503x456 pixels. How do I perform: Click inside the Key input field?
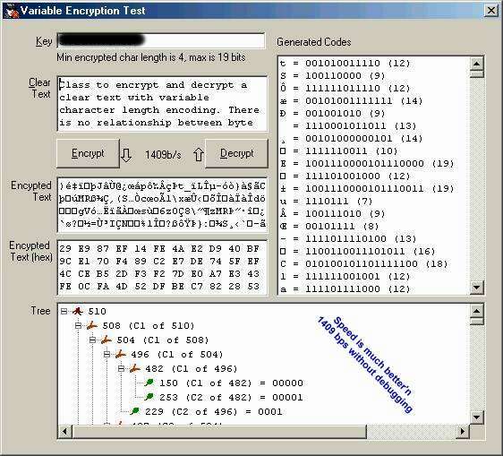161,41
